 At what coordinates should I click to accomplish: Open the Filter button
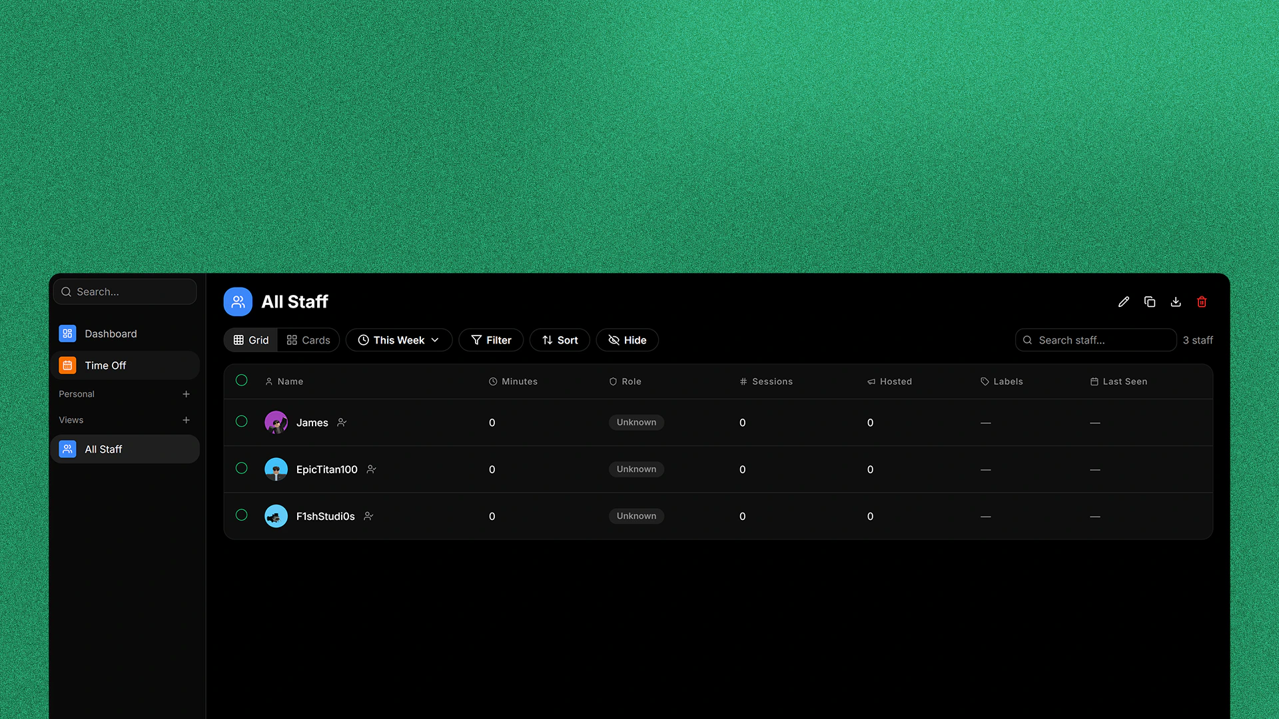click(x=491, y=340)
